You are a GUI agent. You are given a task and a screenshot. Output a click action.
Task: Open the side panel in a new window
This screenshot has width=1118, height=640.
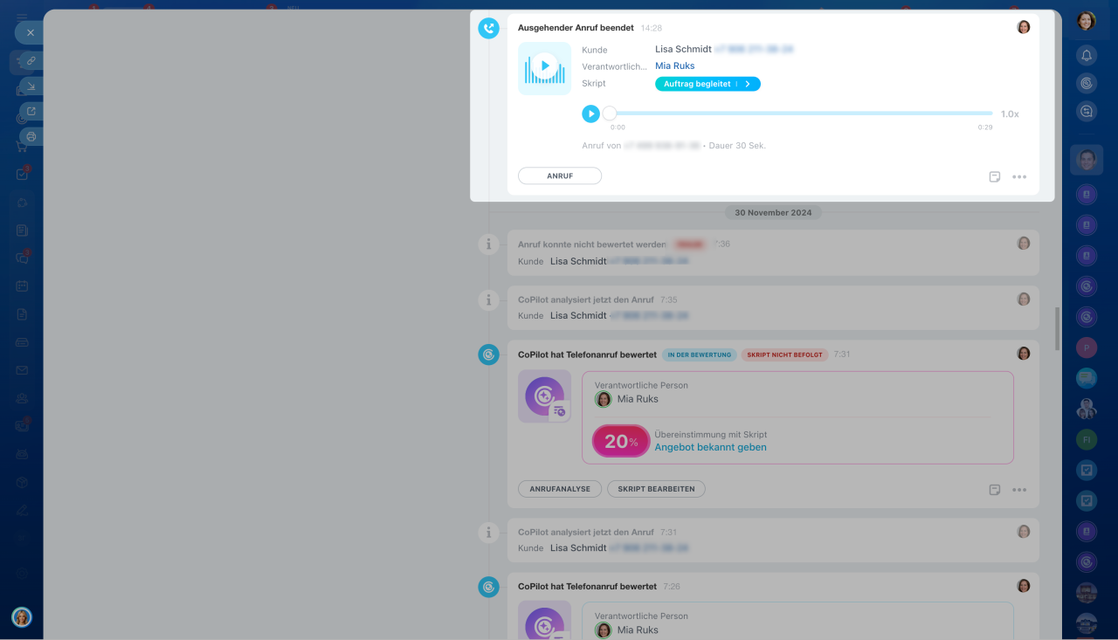(31, 111)
